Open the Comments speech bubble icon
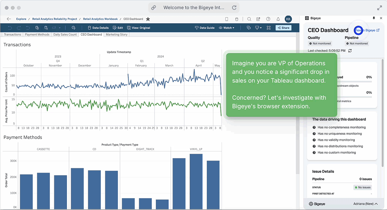This screenshot has height=210, width=387. (249, 28)
